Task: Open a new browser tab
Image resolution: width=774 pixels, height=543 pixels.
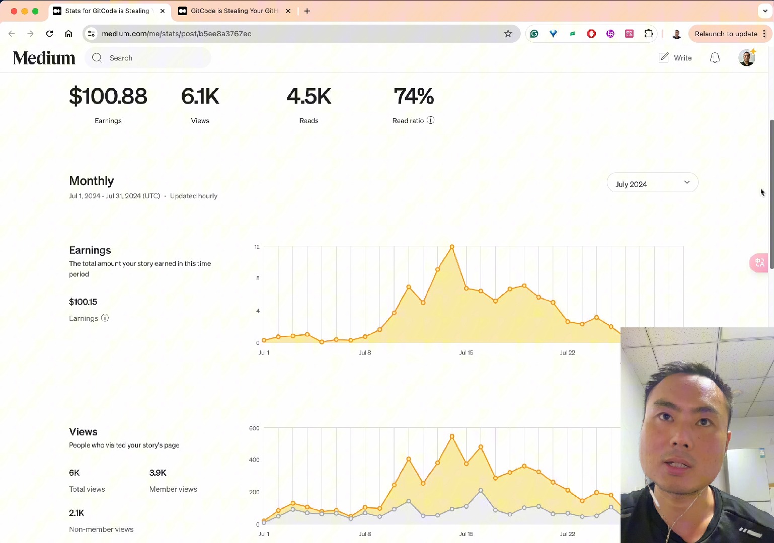Action: click(x=307, y=11)
